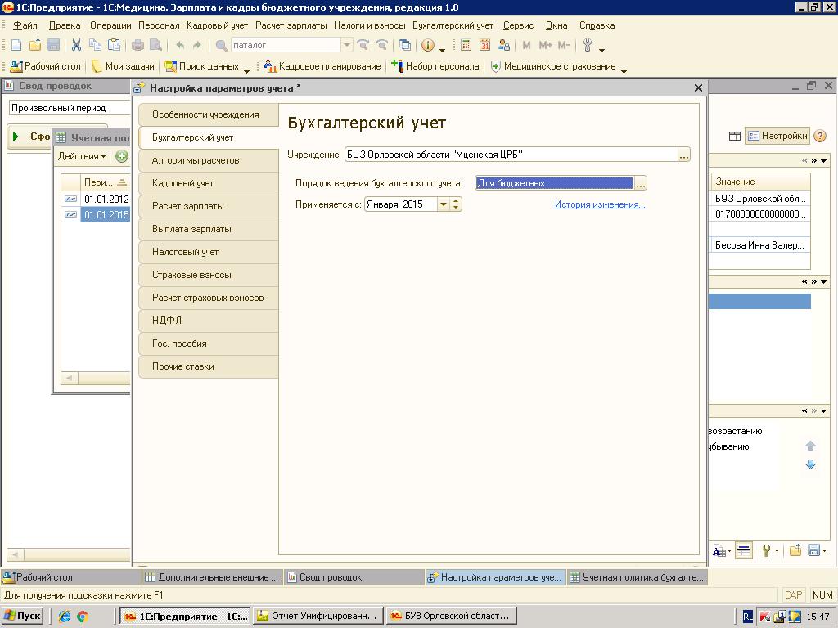Screen dimensions: 838x628
Task: Open the Персонал menu
Action: (159, 25)
